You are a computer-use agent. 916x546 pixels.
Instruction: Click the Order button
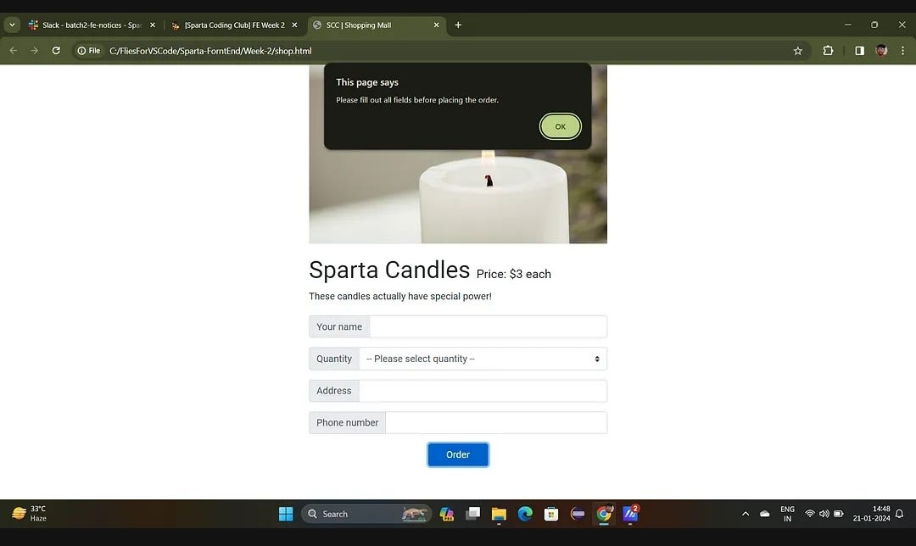click(x=458, y=454)
